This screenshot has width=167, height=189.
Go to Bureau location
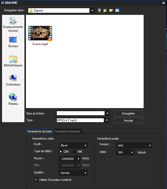click(13, 42)
